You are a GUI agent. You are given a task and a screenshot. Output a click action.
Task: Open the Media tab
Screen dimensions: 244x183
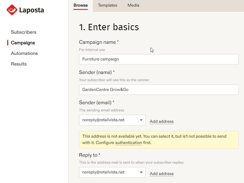(x=133, y=5)
